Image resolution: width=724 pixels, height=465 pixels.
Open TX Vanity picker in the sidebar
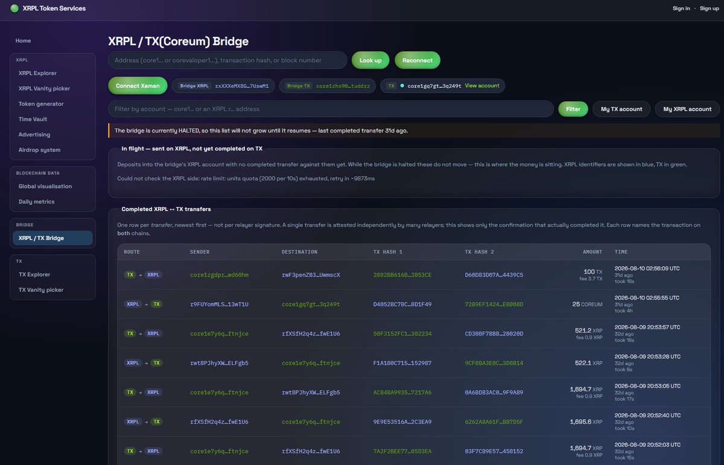coord(40,290)
